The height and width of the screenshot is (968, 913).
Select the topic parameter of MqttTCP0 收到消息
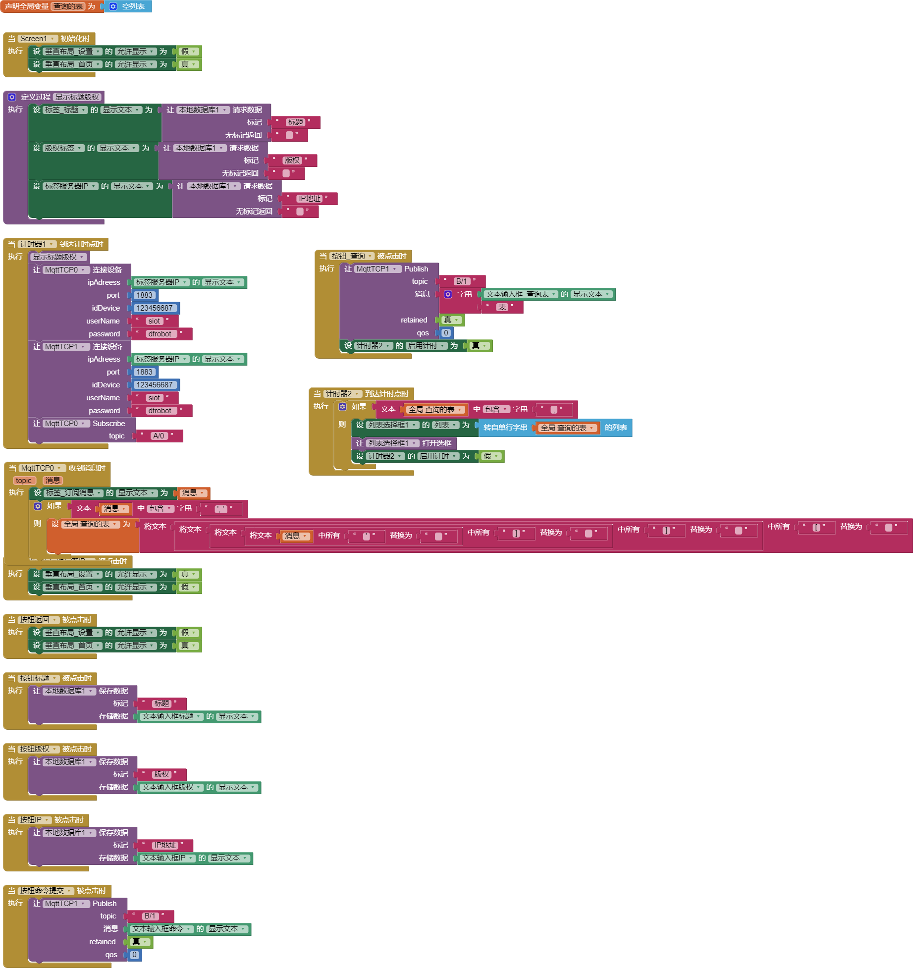click(23, 481)
